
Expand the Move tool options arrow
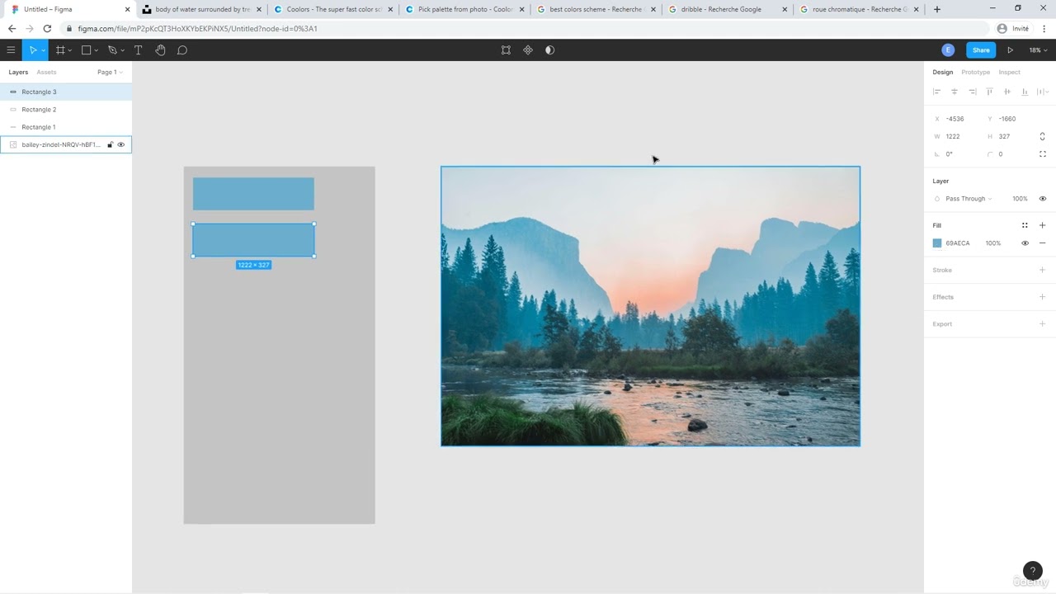coord(43,51)
